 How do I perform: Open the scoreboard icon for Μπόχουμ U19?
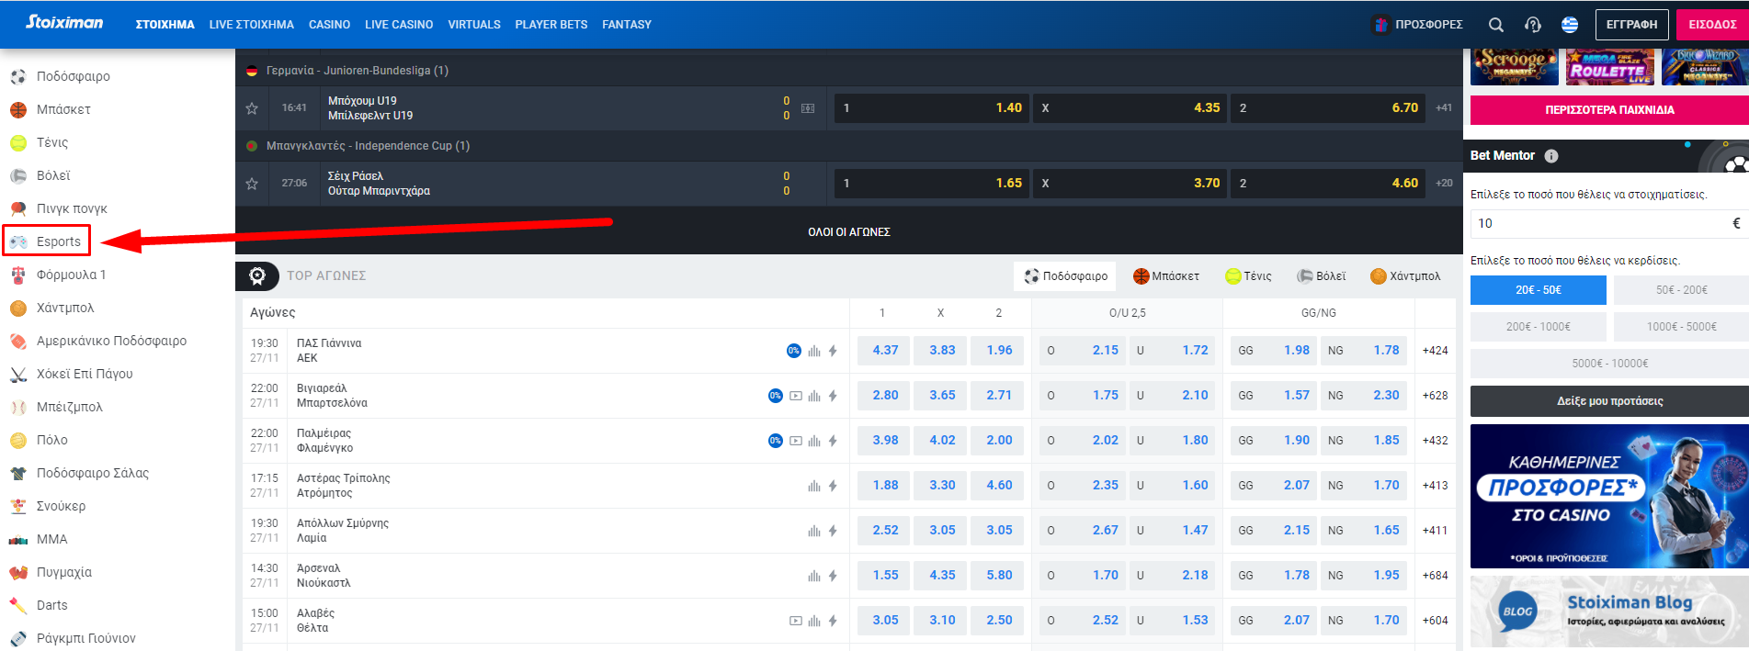pos(808,108)
